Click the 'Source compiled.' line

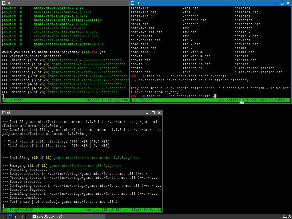click(22, 198)
